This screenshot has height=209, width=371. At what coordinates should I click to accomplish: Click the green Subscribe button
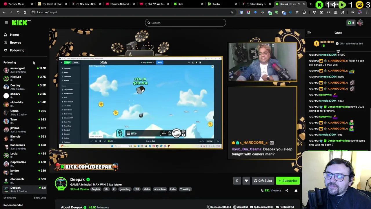pos(288,181)
